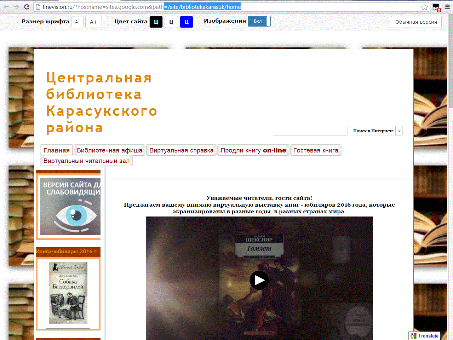Open the Библиотечная афиша tab
This screenshot has height=340, width=453.
(x=110, y=150)
